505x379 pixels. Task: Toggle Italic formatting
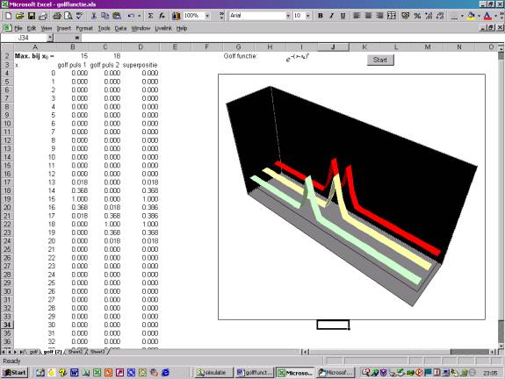331,16
